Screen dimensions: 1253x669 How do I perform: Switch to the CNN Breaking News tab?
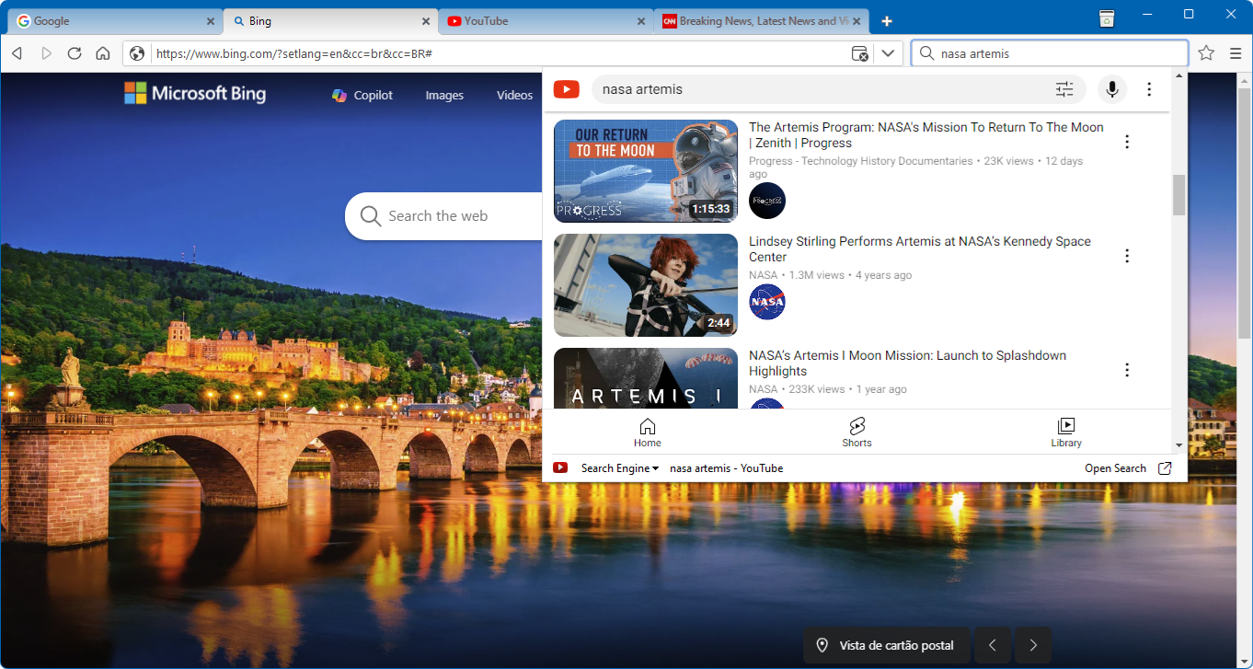coord(754,20)
